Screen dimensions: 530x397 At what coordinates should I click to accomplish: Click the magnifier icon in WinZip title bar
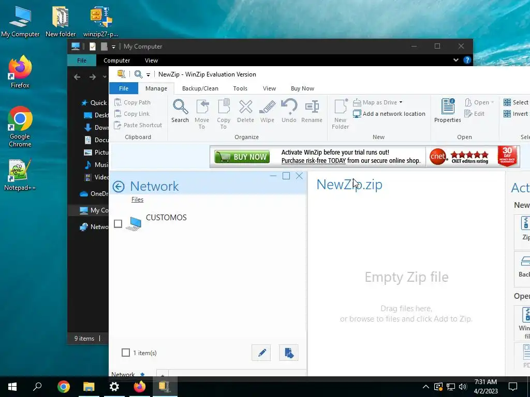(x=138, y=74)
